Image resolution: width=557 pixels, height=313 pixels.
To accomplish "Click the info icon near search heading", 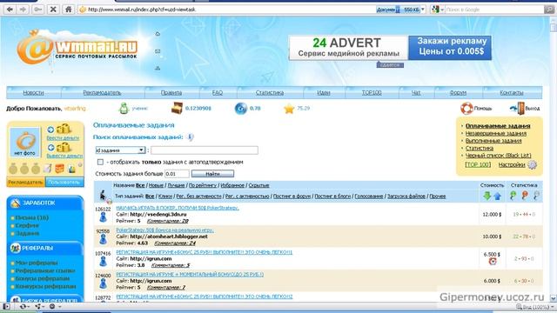I will (191, 137).
